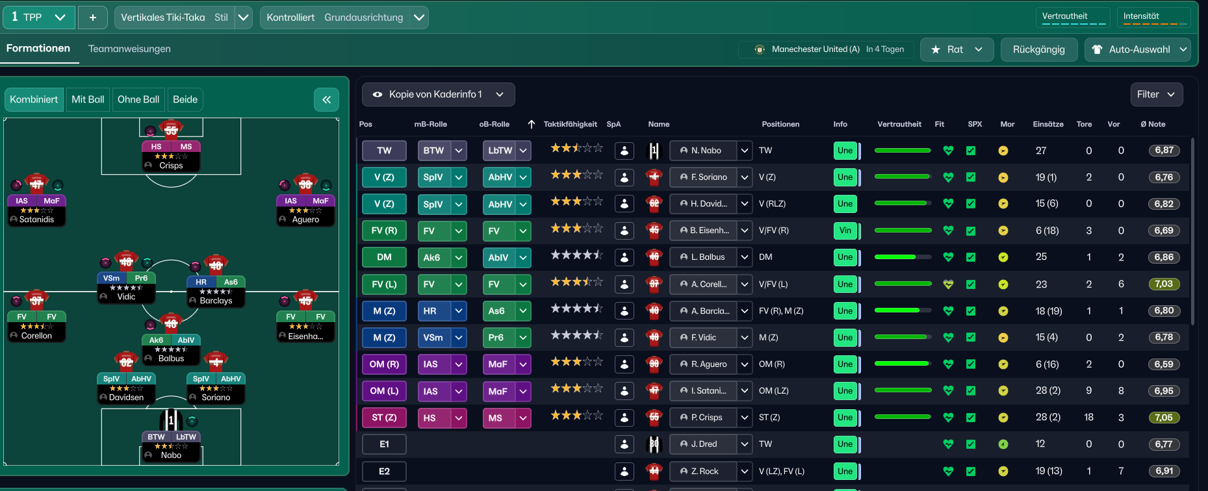This screenshot has width=1208, height=491.
Task: Click the player info icon for F. Soriano
Action: [x=624, y=177]
